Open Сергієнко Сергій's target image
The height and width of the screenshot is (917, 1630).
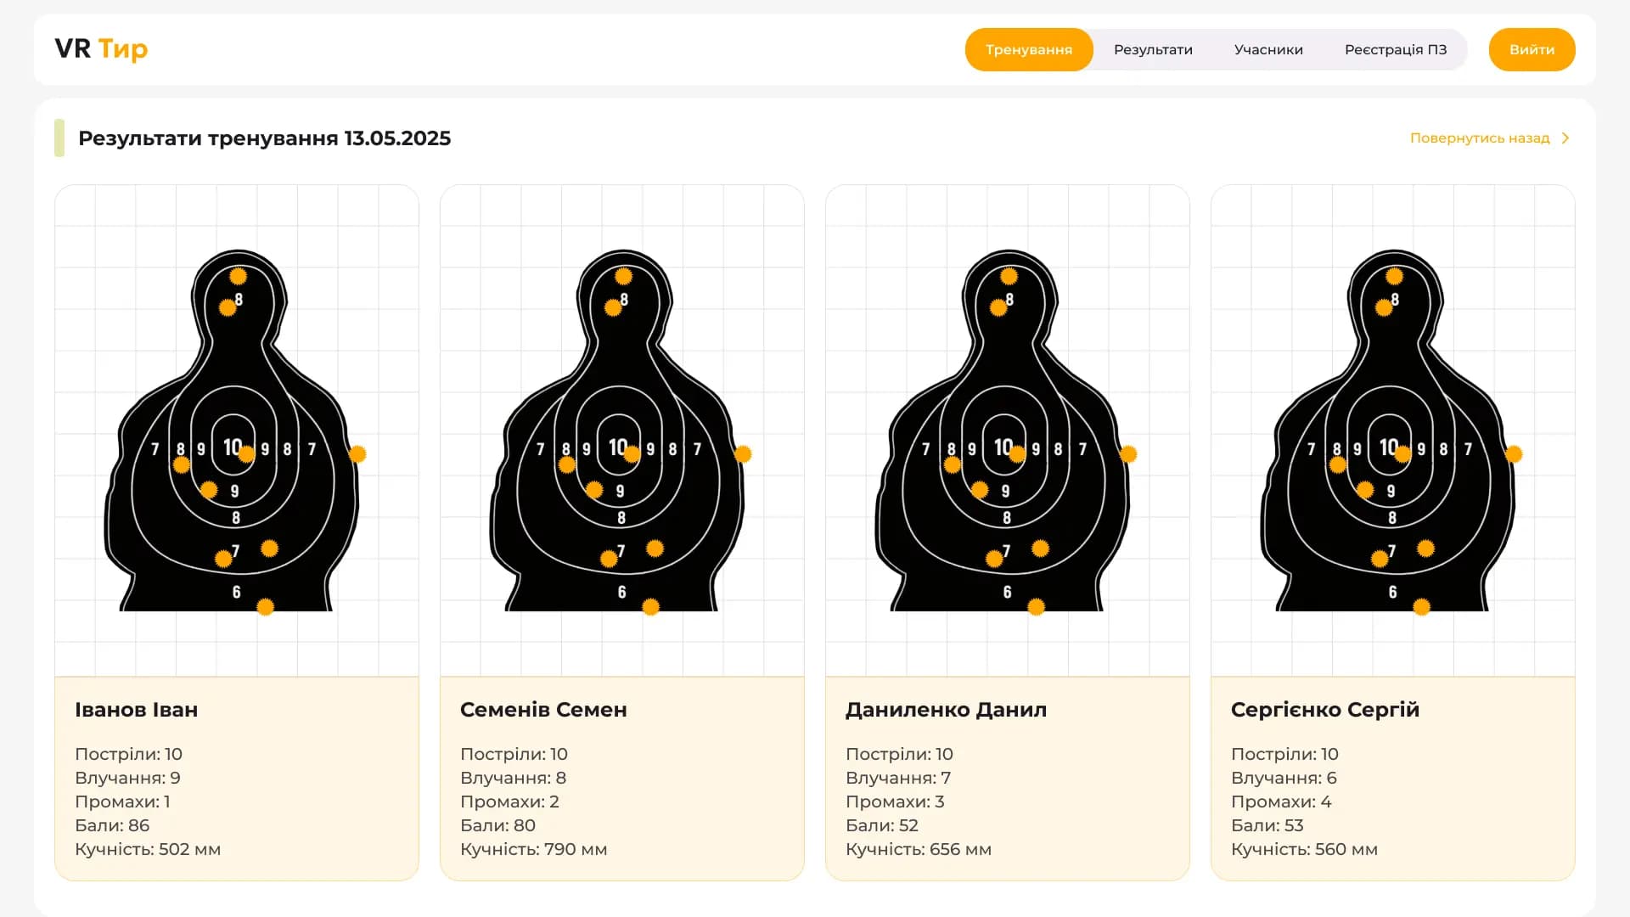pos(1392,430)
